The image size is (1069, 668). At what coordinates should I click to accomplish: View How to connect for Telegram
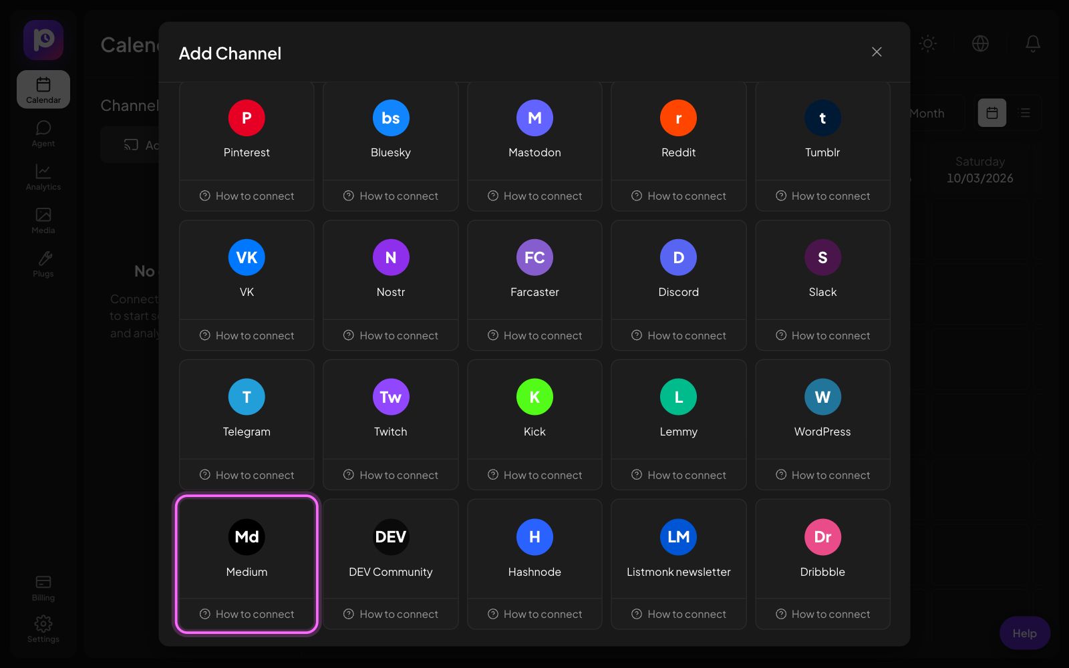coord(247,475)
